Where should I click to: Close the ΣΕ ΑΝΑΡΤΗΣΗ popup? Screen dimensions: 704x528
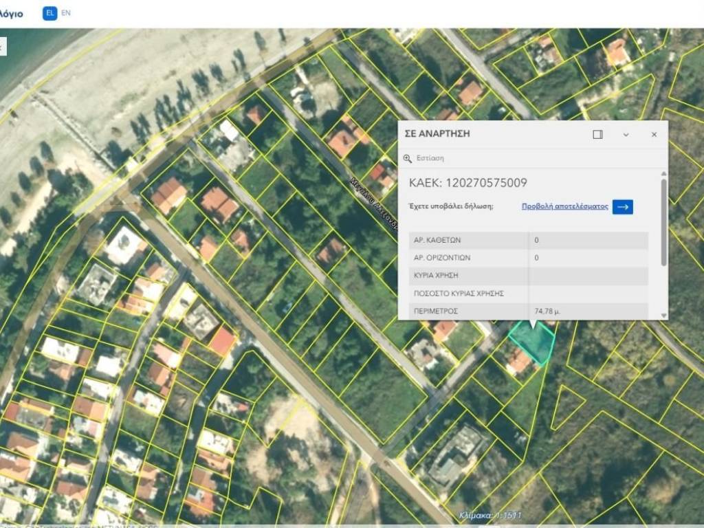click(654, 135)
